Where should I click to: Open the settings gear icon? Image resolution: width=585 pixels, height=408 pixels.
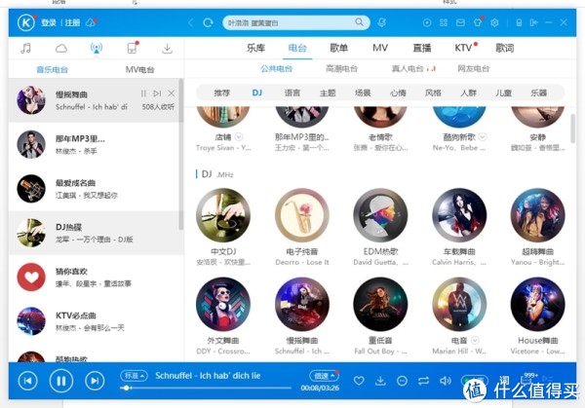tap(494, 22)
